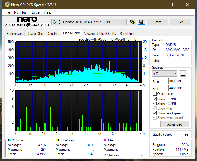Click PI Errors average 47.02
This screenshot has width=197, height=161.
point(42,145)
